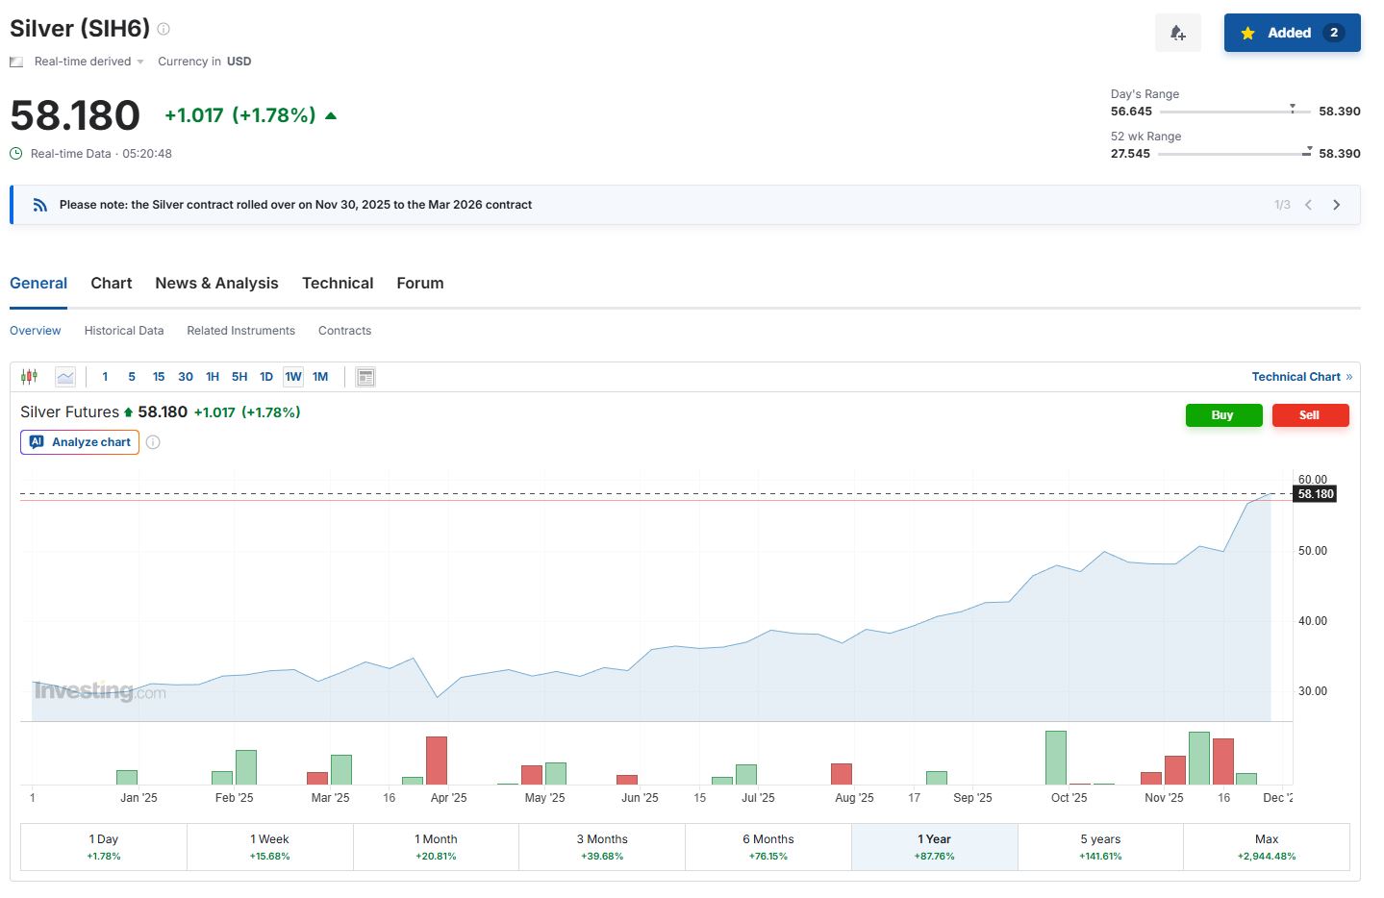Click the green up arrow beside the price change
Screen dimensions: 1384x898
click(331, 115)
